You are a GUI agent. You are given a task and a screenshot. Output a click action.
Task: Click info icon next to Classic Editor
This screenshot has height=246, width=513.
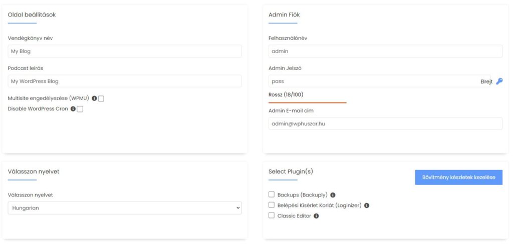[x=316, y=216]
